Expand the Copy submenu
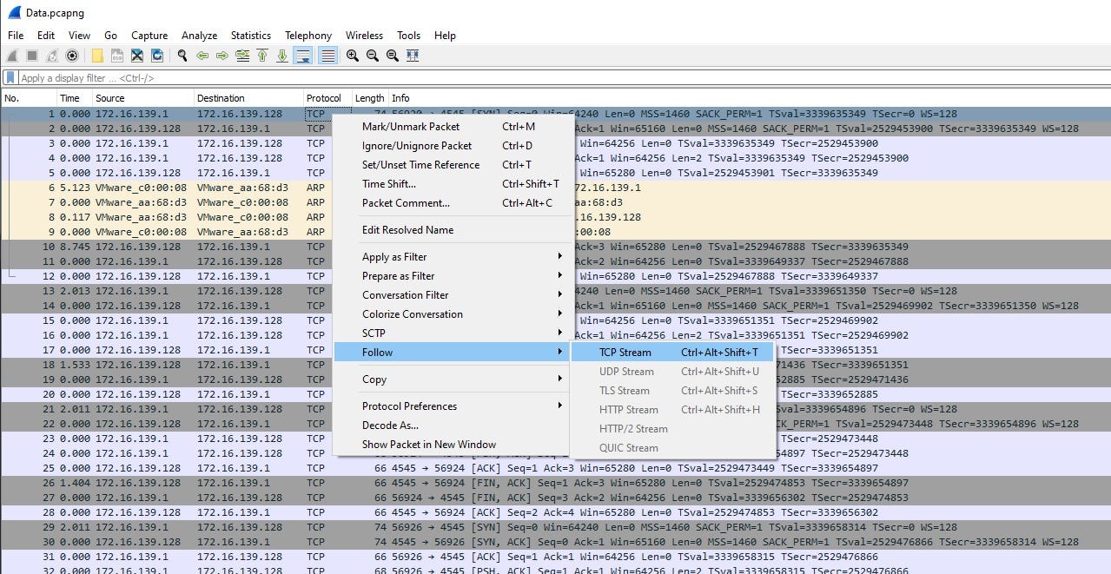 pyautogui.click(x=453, y=379)
